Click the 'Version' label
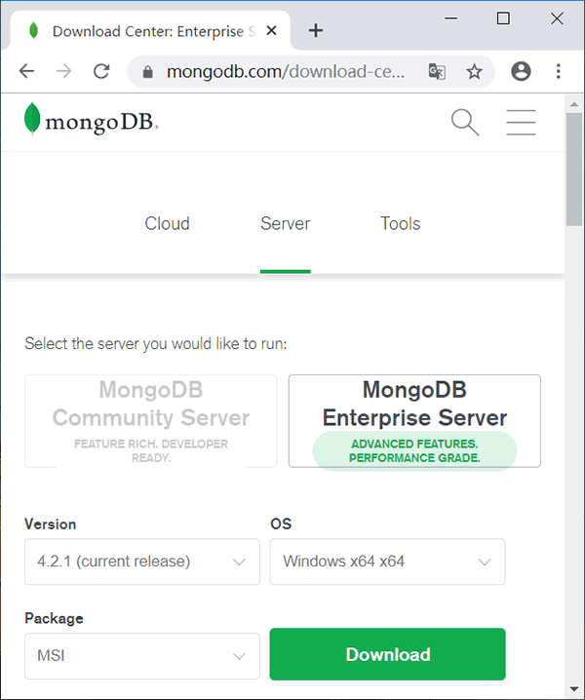Image resolution: width=585 pixels, height=700 pixels. 50,525
